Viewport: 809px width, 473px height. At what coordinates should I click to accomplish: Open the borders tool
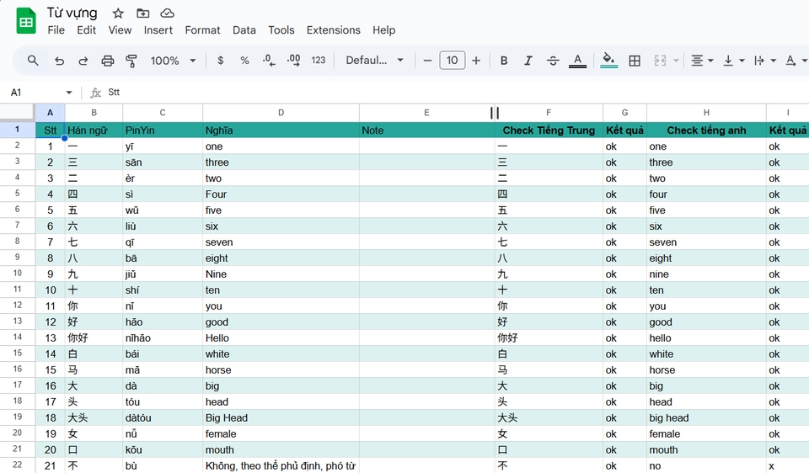(635, 61)
